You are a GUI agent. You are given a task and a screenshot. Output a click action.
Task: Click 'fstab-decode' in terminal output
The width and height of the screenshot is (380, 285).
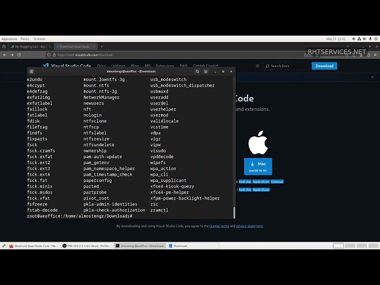(42, 210)
